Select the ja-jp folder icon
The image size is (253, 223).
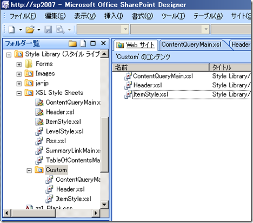pos(29,83)
